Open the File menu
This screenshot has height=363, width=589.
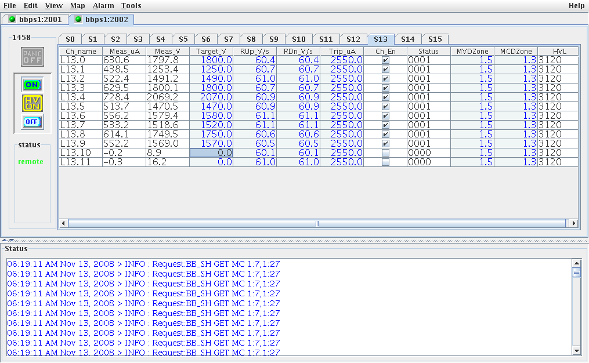10,6
